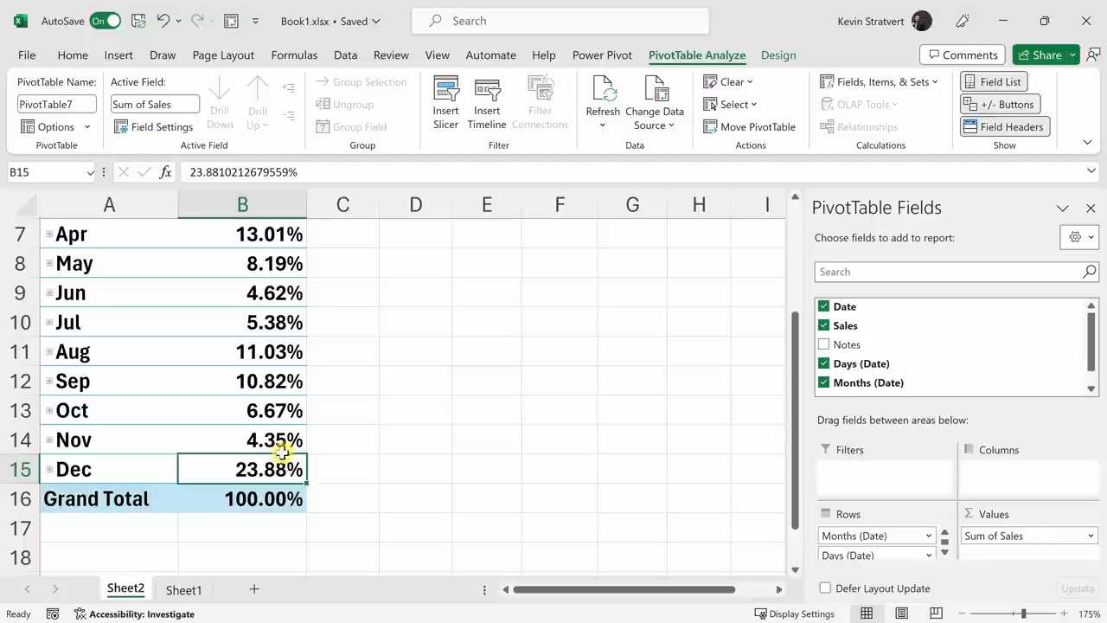Close the PivotTable Fields pane
The width and height of the screenshot is (1107, 623).
[x=1091, y=209]
